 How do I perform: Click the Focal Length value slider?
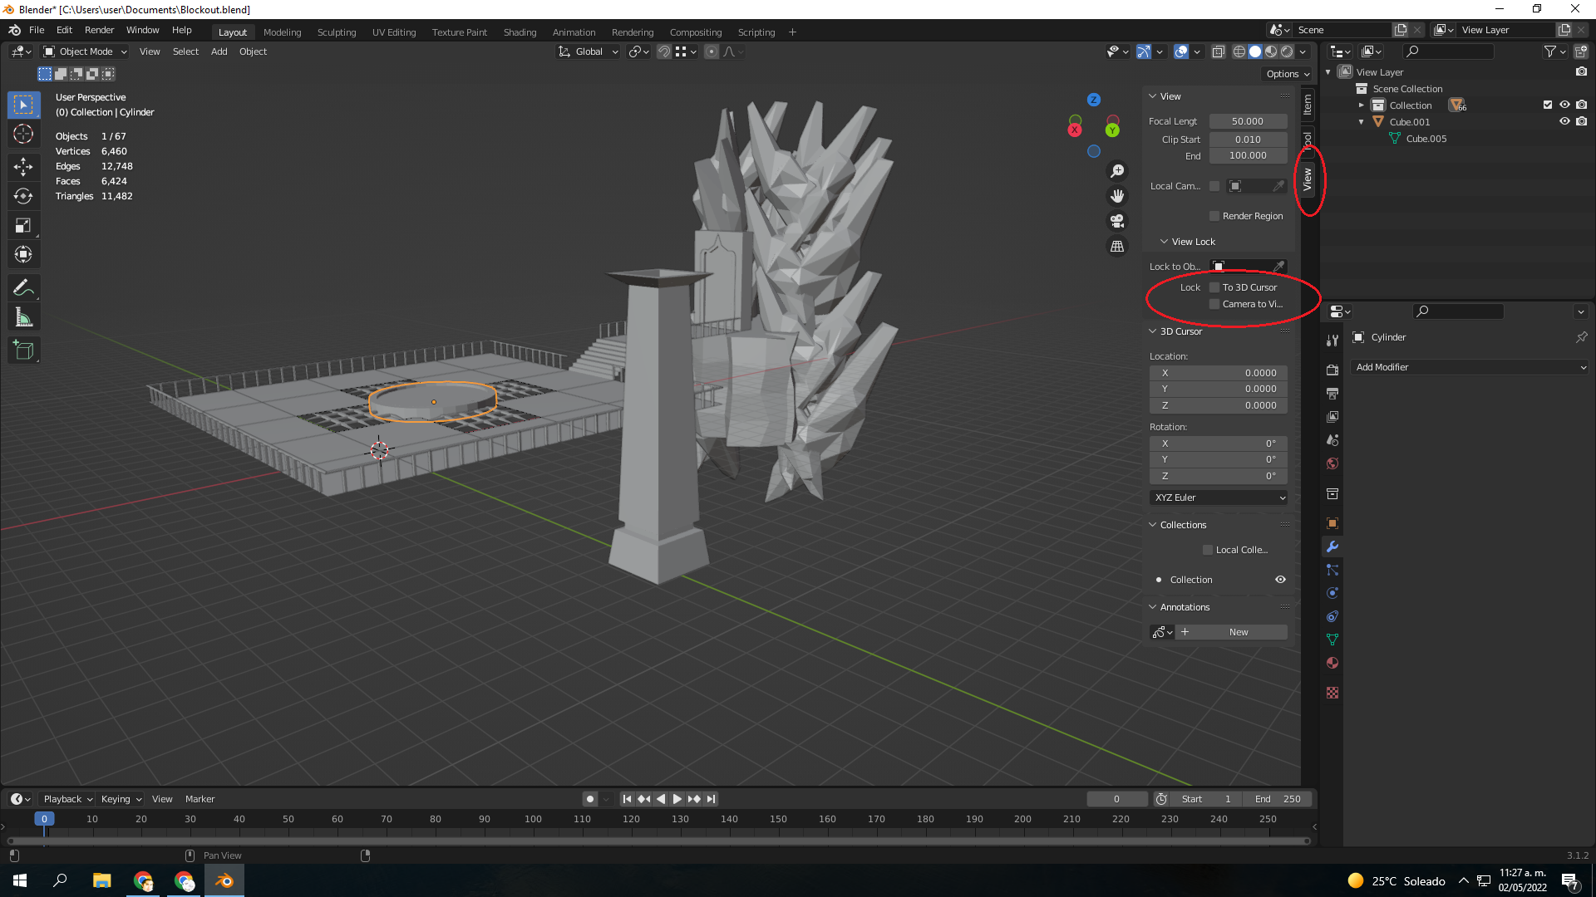coord(1247,121)
